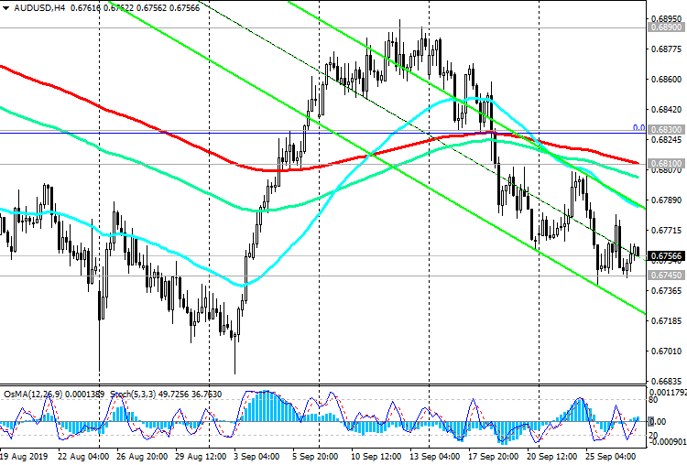Screen dimensions: 687x465
Task: Click the OsMA(12,26,9) indicator label
Action: coord(33,395)
